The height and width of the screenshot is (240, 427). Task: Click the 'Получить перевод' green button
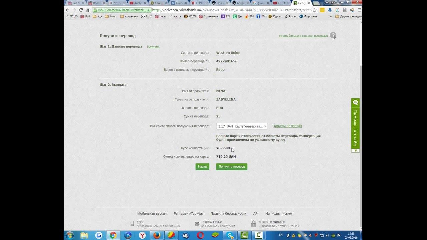click(x=232, y=167)
